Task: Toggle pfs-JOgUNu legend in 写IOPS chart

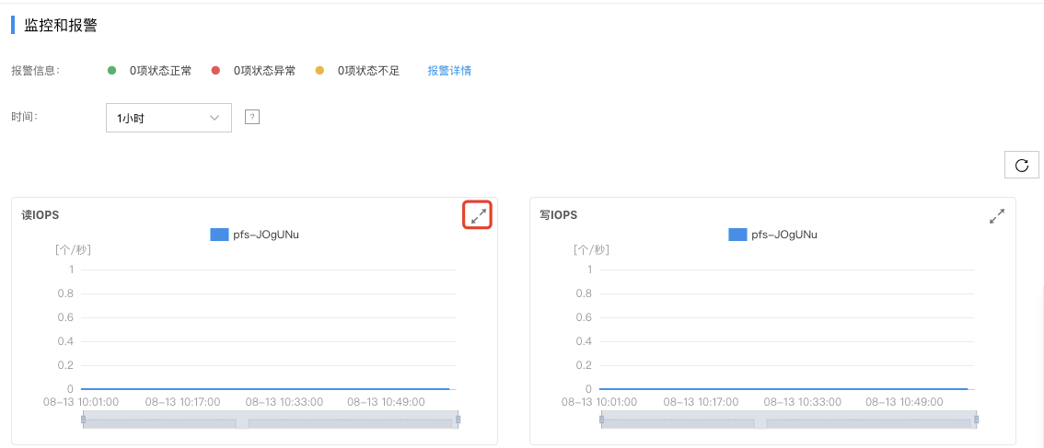Action: click(773, 235)
